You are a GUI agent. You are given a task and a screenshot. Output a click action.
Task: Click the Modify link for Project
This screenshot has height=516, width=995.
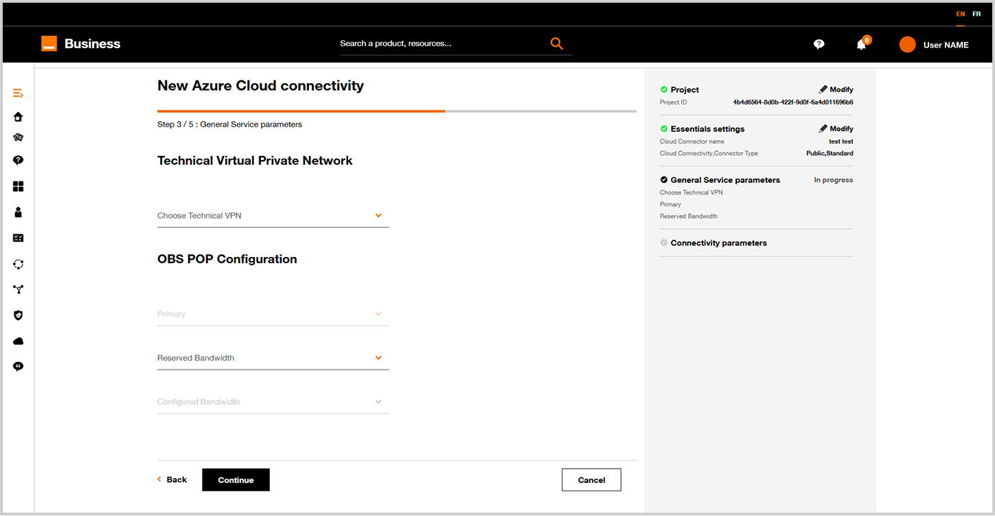tap(841, 89)
